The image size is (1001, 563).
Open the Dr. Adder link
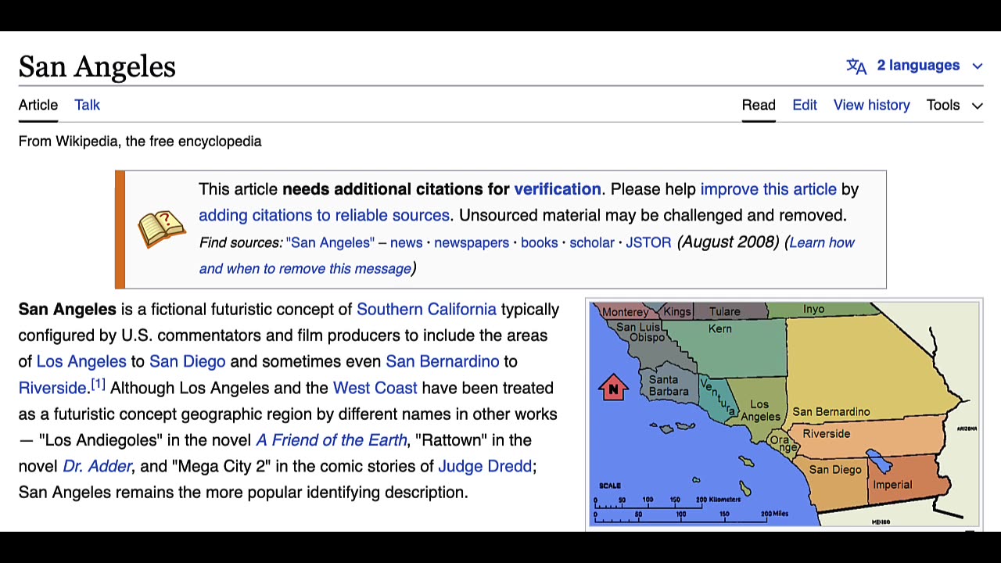coord(97,466)
